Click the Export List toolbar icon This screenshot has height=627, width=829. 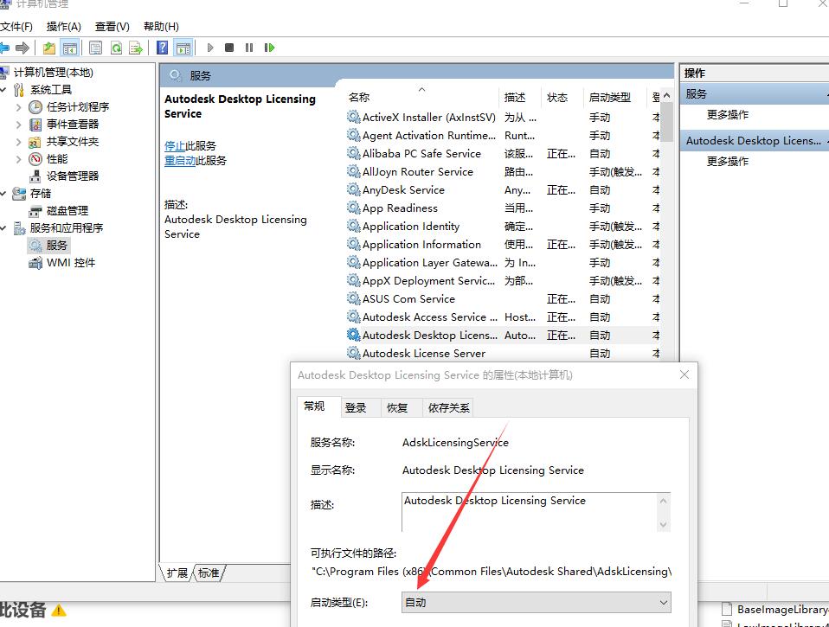coord(136,48)
